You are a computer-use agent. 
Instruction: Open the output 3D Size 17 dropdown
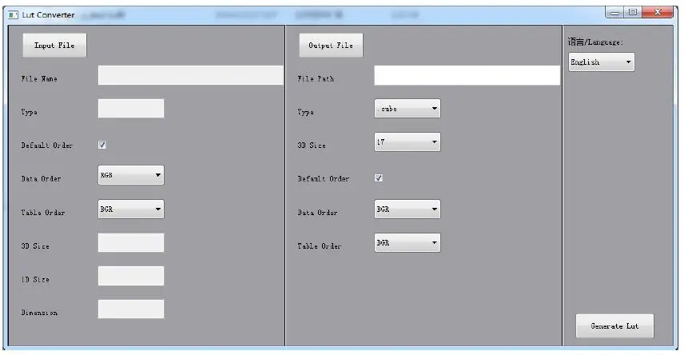click(x=407, y=142)
